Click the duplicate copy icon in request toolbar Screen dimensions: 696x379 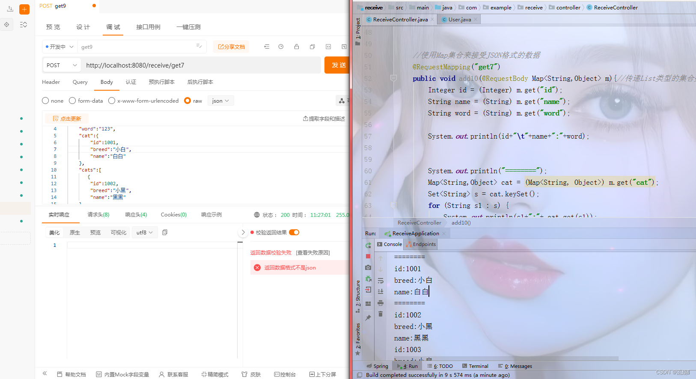coord(312,47)
